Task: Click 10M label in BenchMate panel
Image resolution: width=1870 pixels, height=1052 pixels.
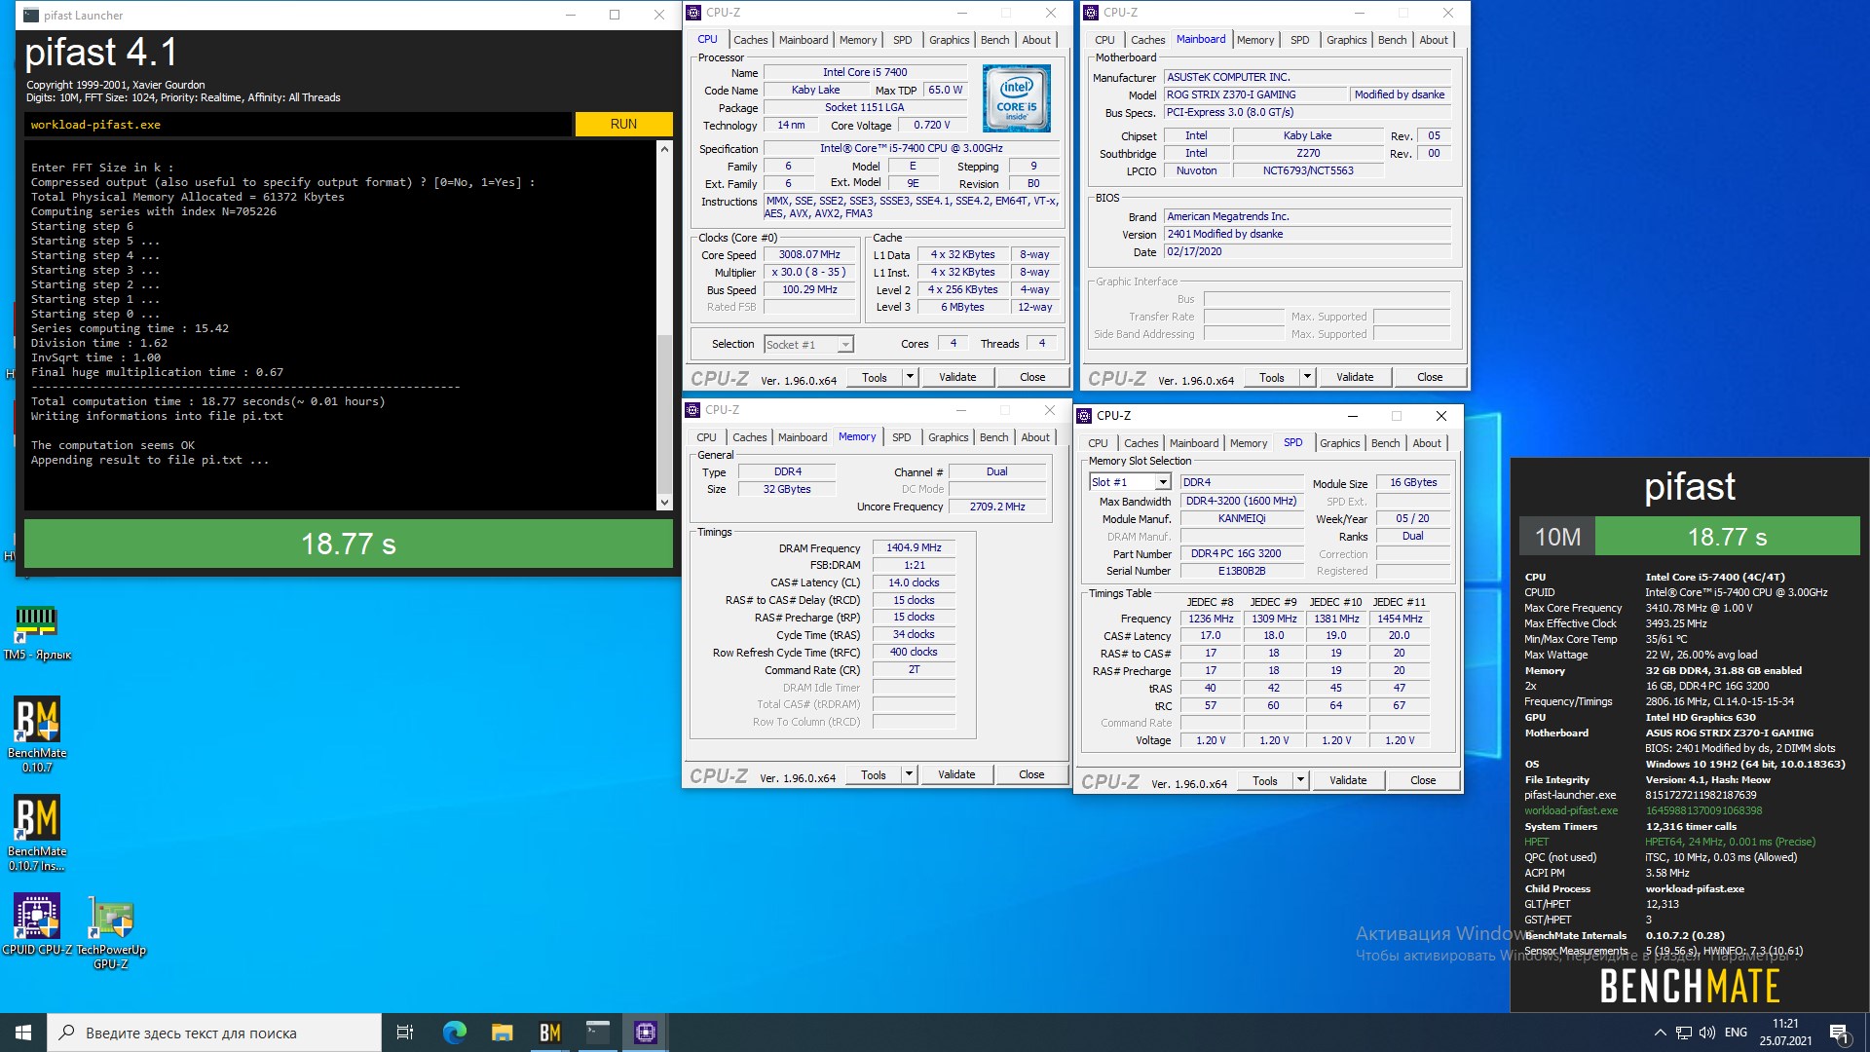Action: click(x=1557, y=537)
